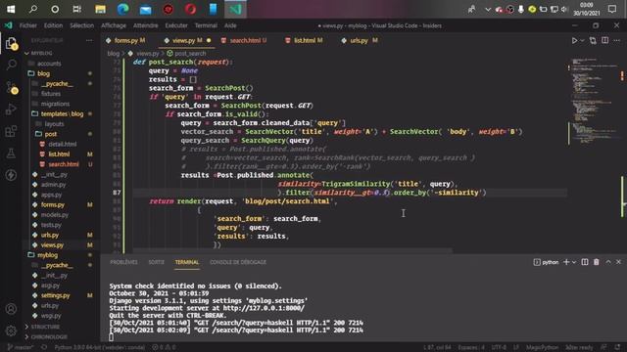
Task: Open the Exécuter menu
Action: pyautogui.click(x=176, y=25)
